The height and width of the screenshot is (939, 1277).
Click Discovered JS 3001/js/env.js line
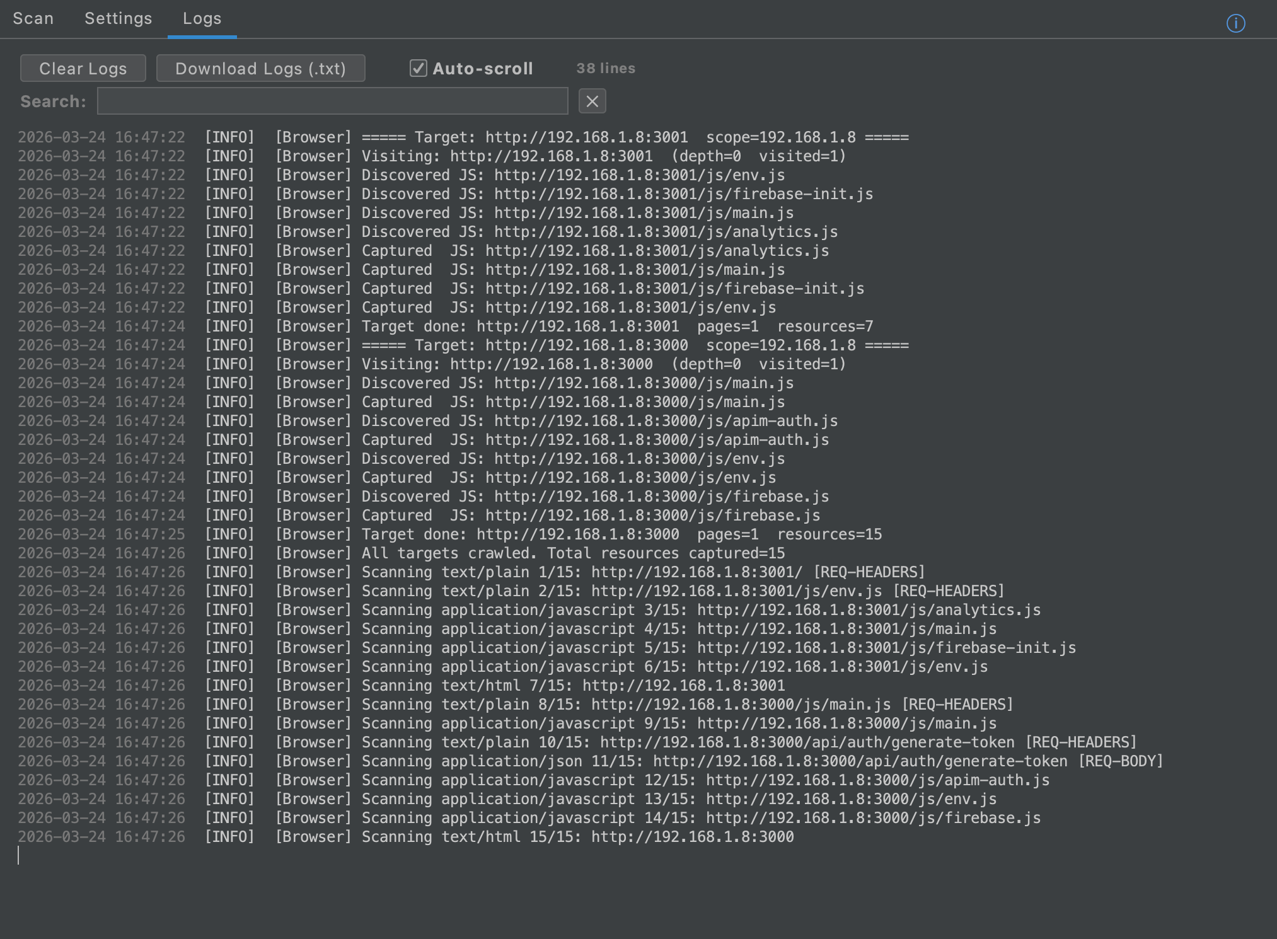coord(402,175)
